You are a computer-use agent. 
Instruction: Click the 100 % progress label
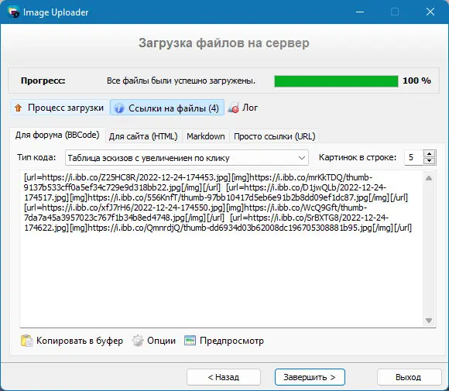click(x=416, y=81)
